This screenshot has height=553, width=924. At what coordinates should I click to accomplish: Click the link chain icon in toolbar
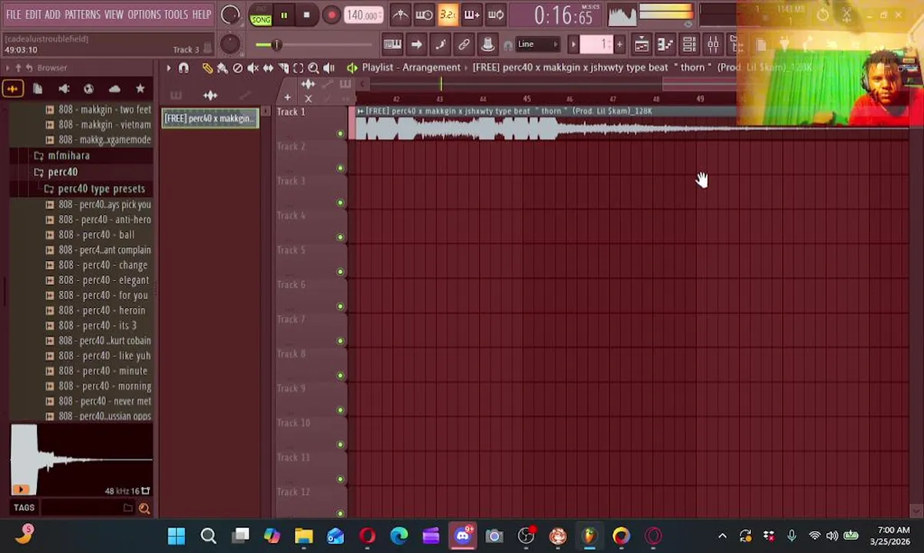tap(464, 45)
